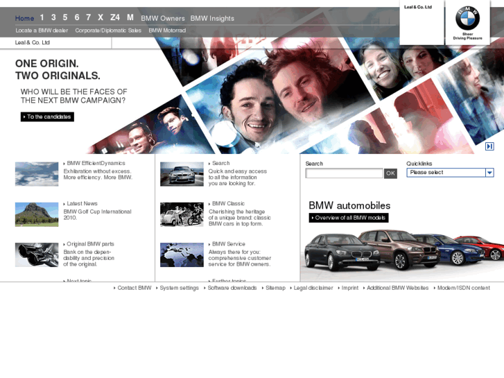Click 'Leal & Co. Ltd' breadcrumb text
504x378 pixels.
[x=32, y=42]
